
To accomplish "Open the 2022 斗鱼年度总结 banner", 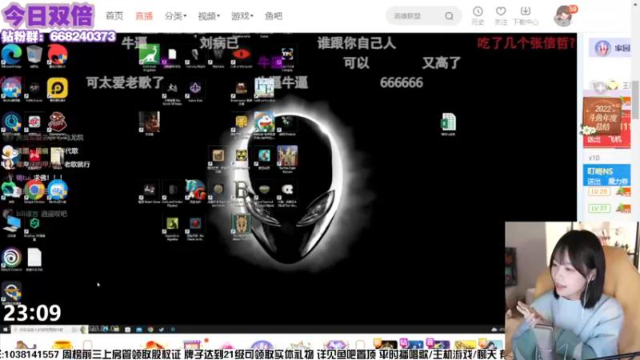I will 603,117.
